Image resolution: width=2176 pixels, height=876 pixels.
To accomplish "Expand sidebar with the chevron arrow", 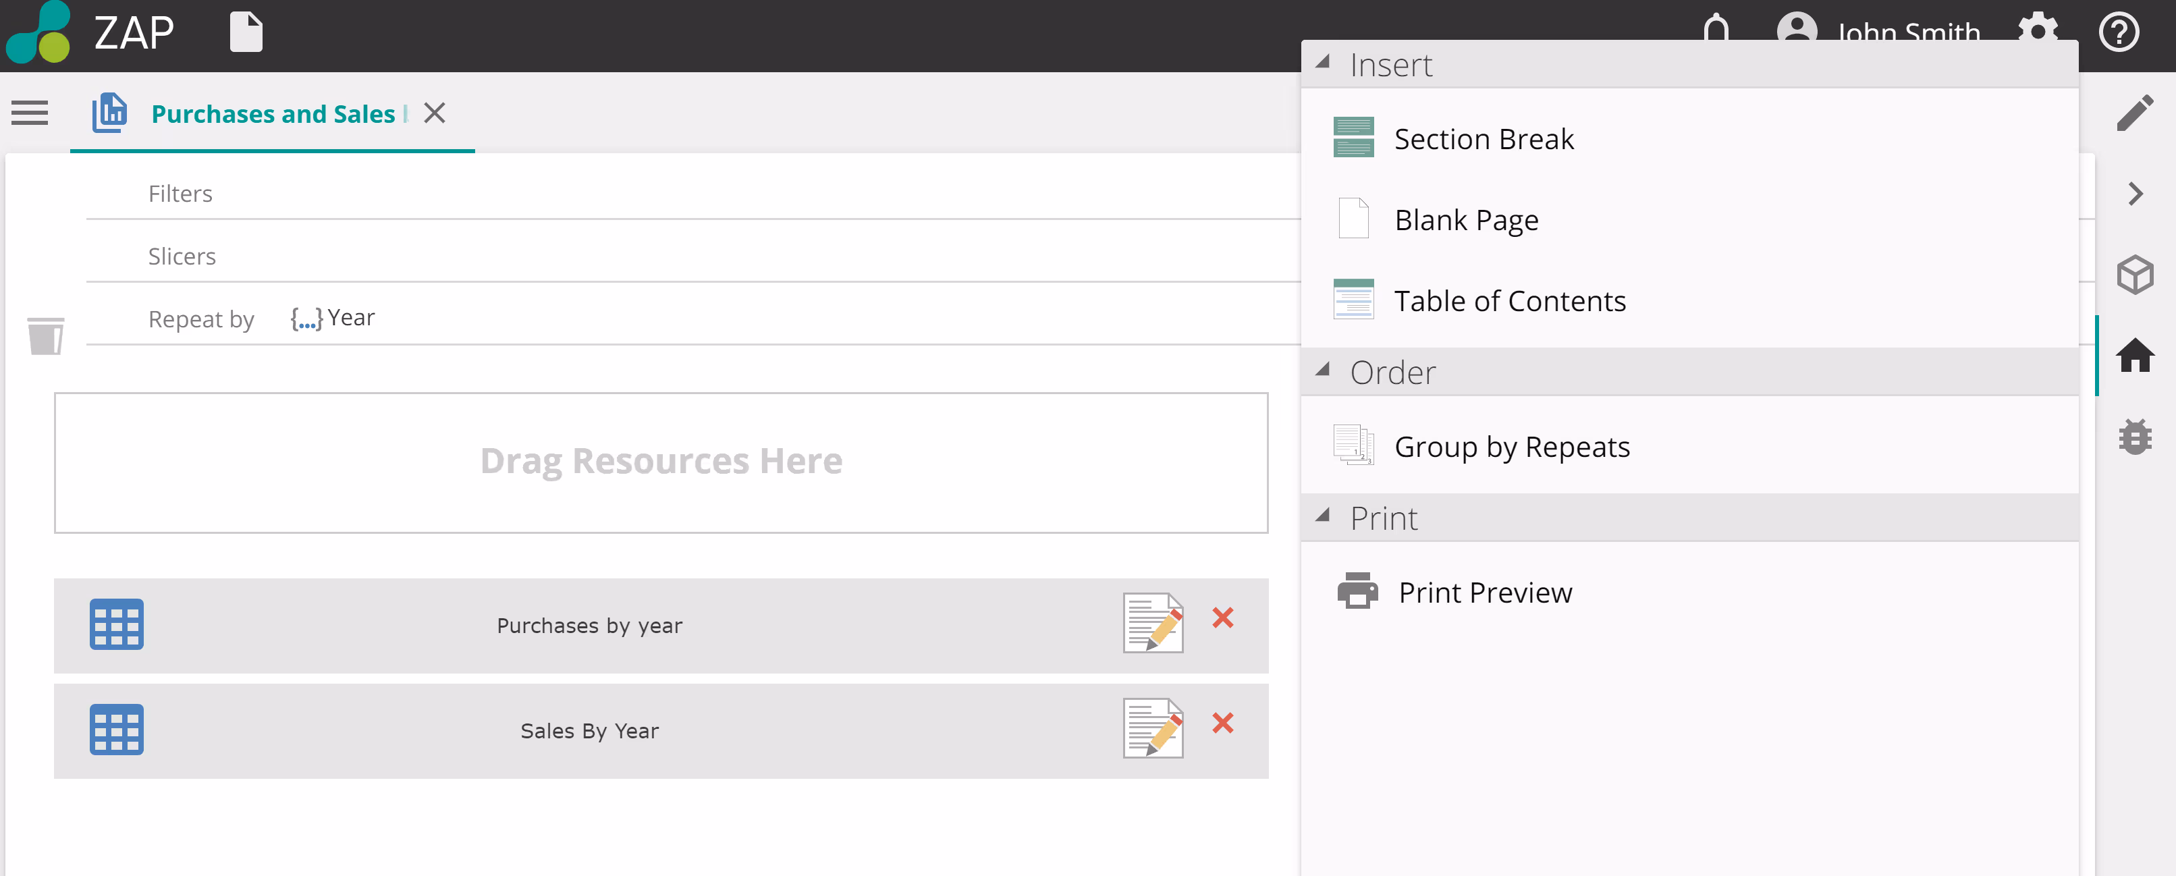I will pyautogui.click(x=2135, y=194).
